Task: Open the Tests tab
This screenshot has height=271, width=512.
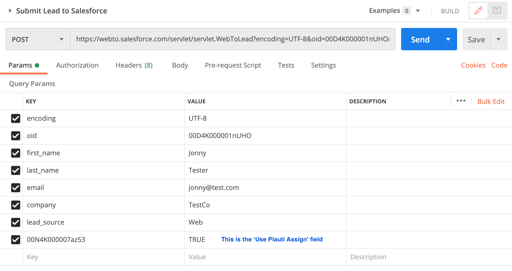Action: point(286,65)
